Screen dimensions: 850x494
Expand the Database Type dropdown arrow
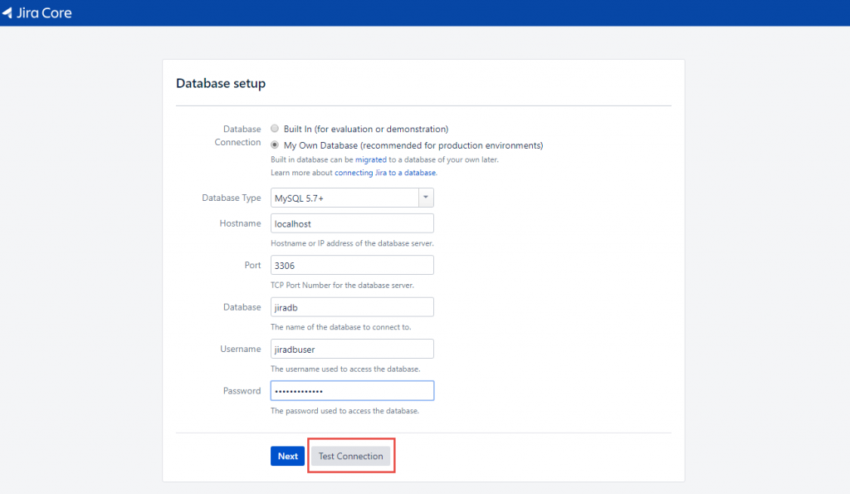(x=426, y=198)
